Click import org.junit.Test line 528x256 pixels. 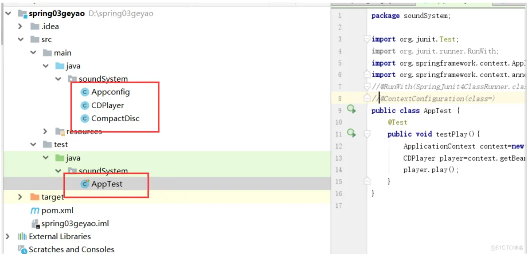click(415, 39)
